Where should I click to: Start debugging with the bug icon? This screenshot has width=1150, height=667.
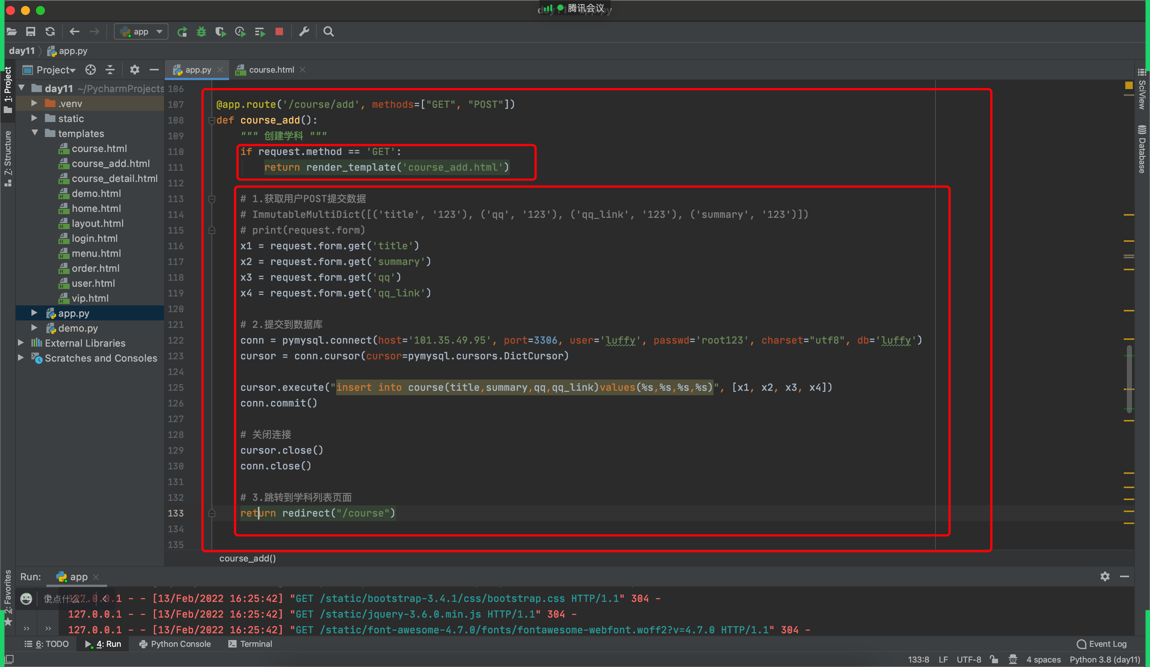point(201,31)
